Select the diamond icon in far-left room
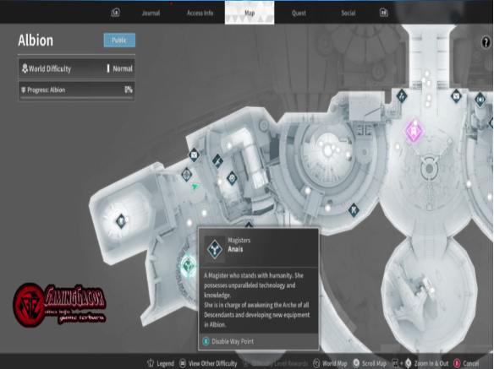494x369 pixels. [x=121, y=221]
